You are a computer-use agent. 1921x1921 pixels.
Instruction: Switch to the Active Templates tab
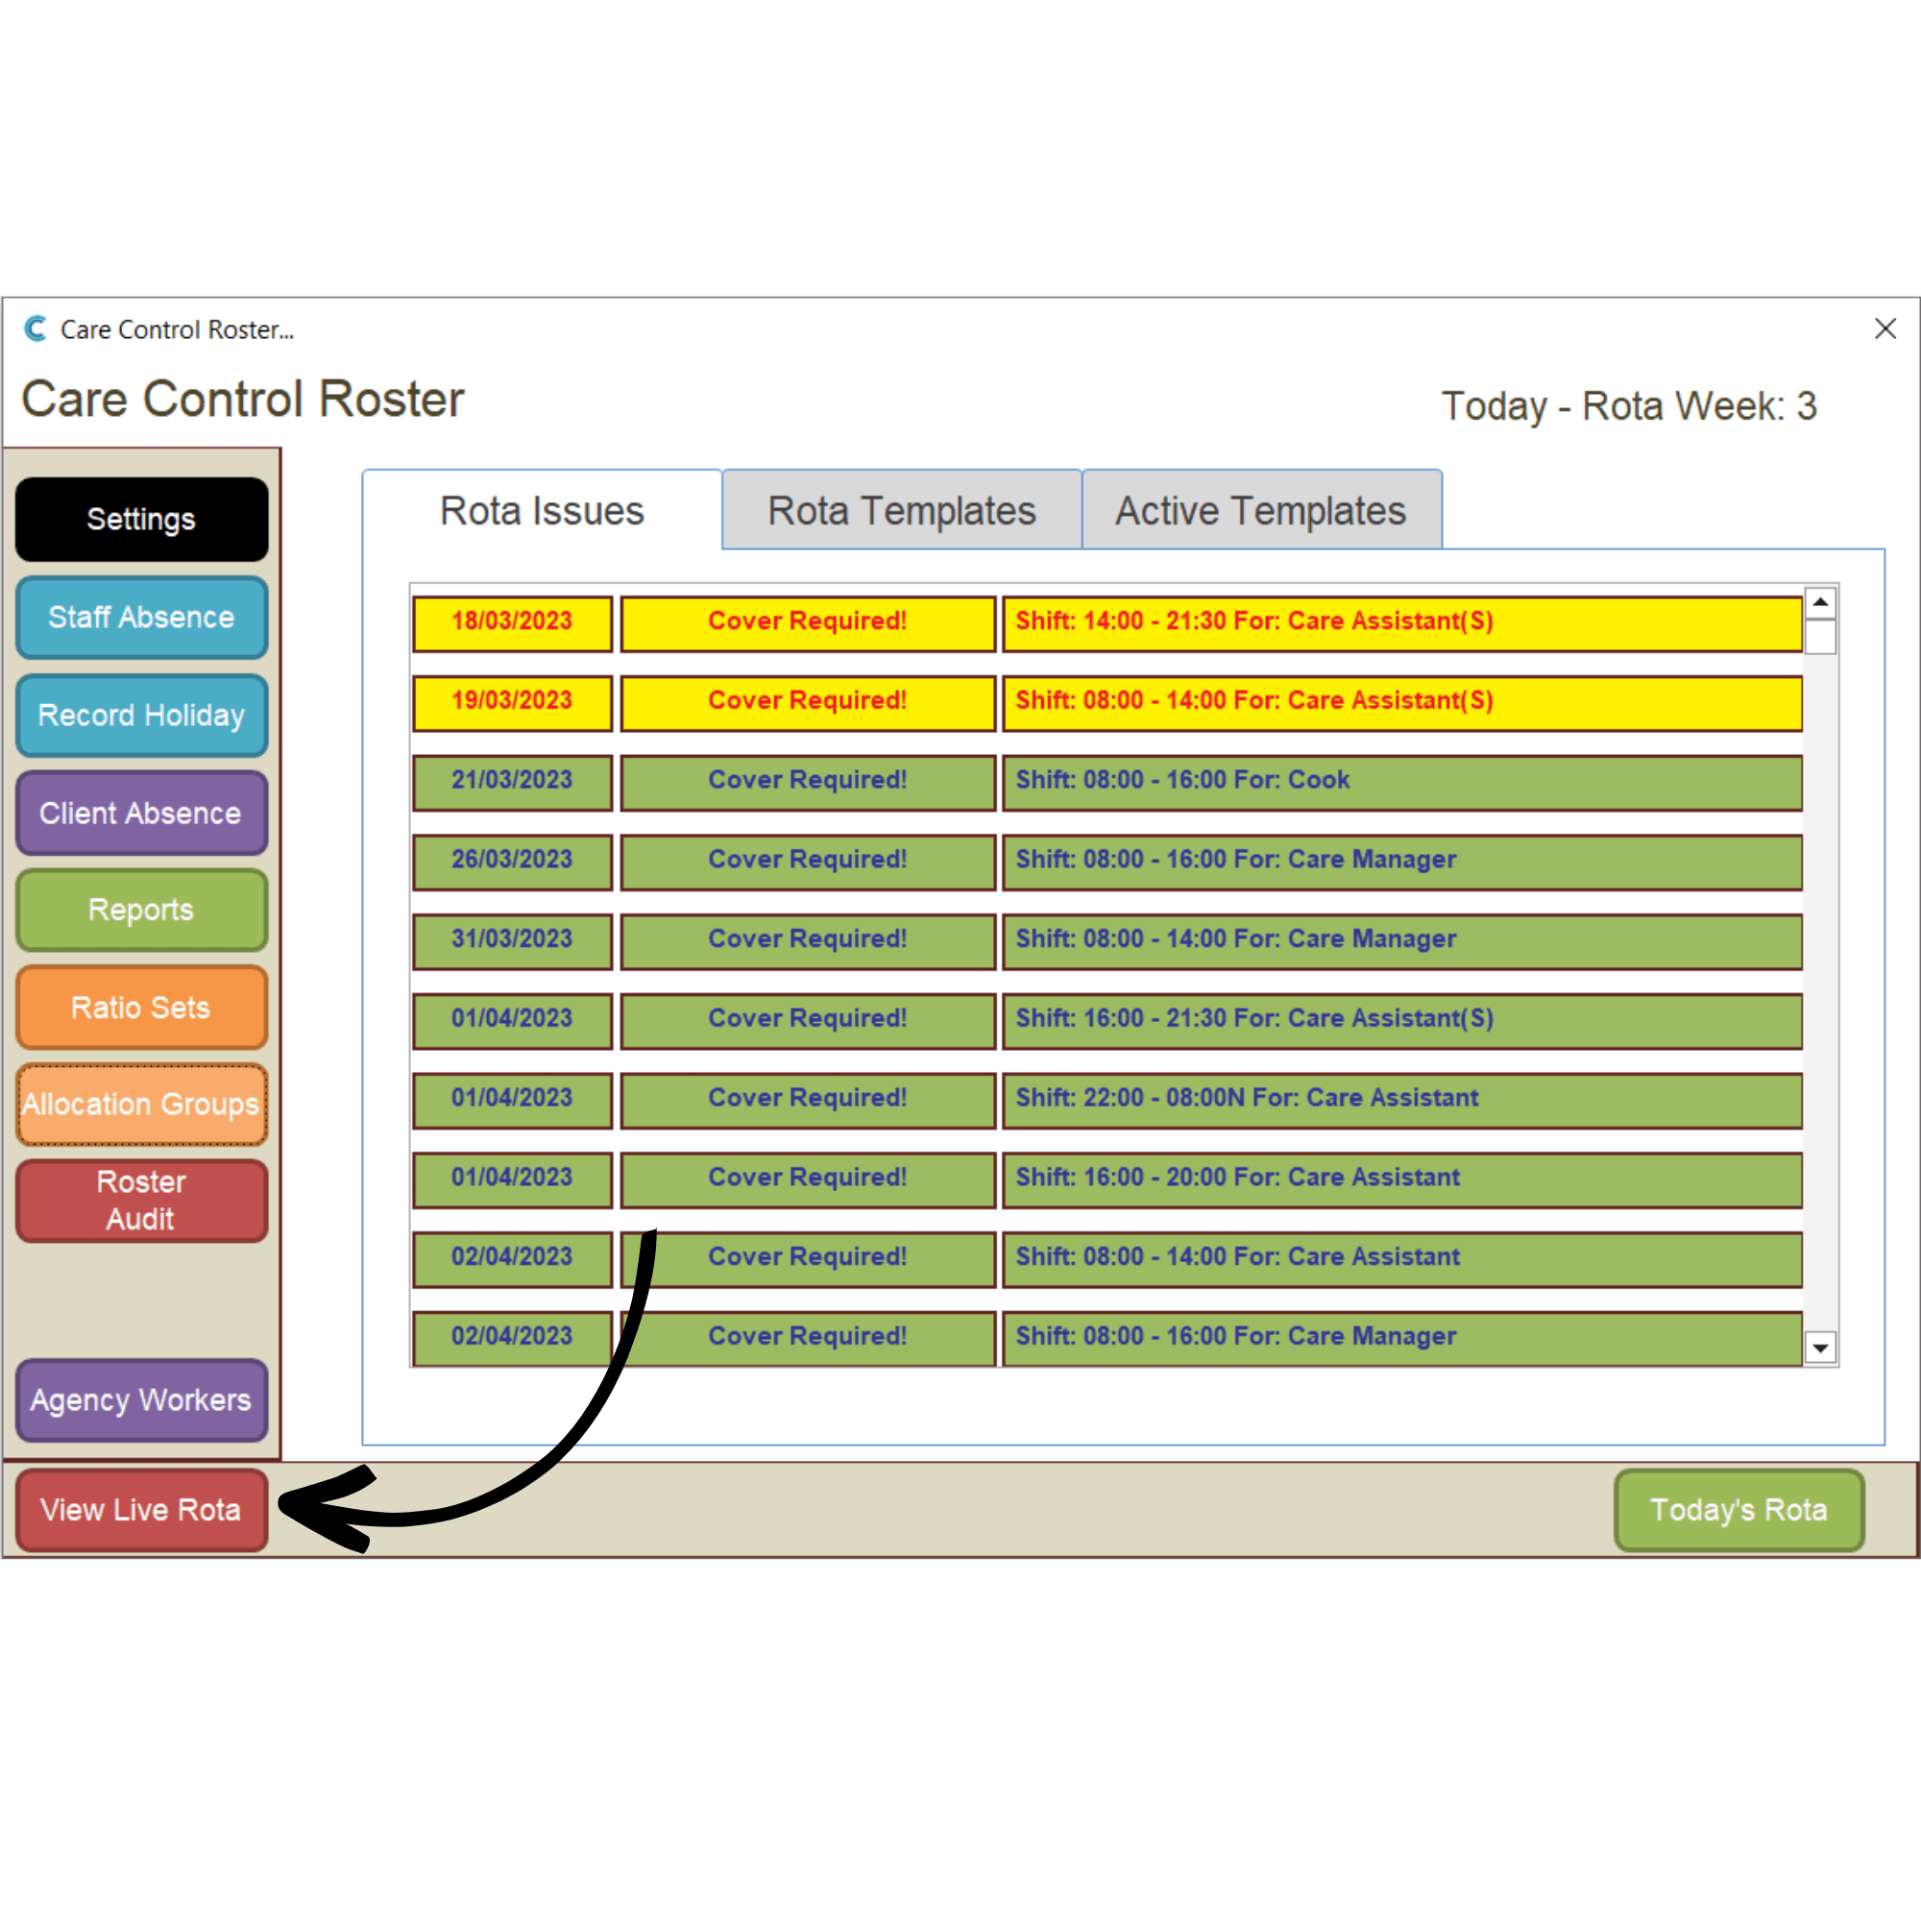point(1260,511)
